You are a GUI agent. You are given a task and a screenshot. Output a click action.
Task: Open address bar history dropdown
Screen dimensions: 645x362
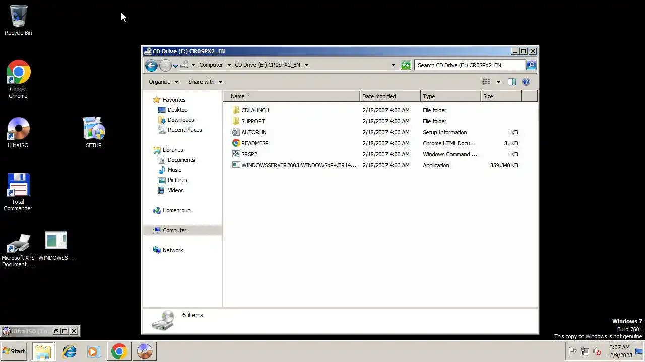[393, 65]
